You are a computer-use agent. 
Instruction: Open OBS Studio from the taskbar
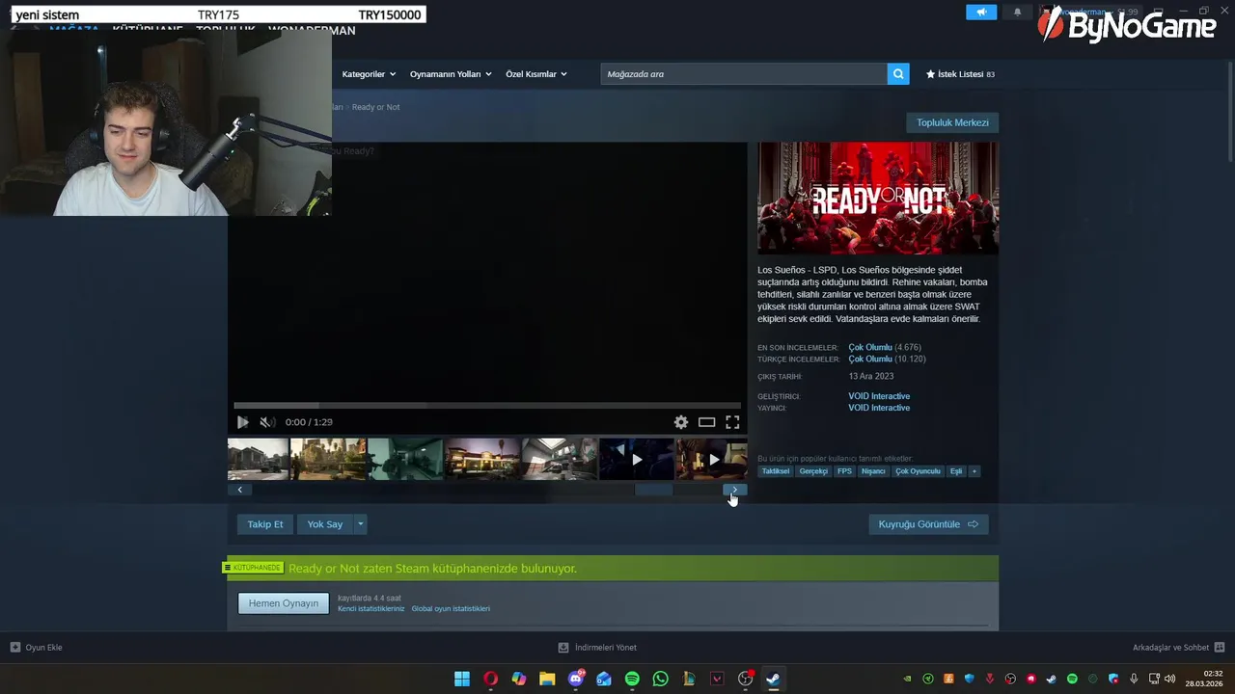[745, 679]
